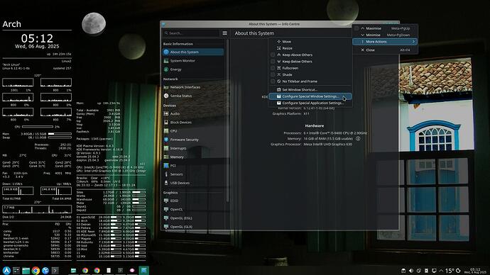Toggle the Fullscreen checkbox
This screenshot has height=275, width=490.
[273, 68]
